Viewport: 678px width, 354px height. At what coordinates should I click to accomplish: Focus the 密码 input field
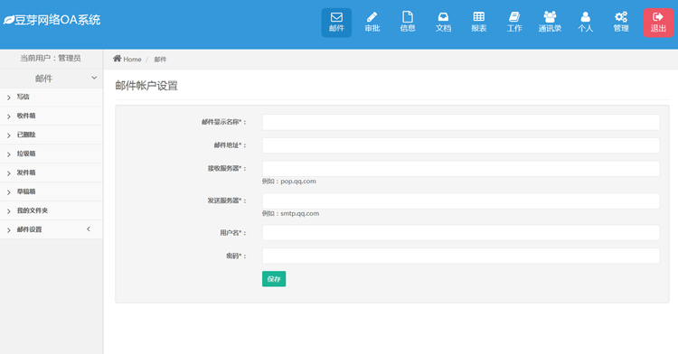click(x=460, y=256)
